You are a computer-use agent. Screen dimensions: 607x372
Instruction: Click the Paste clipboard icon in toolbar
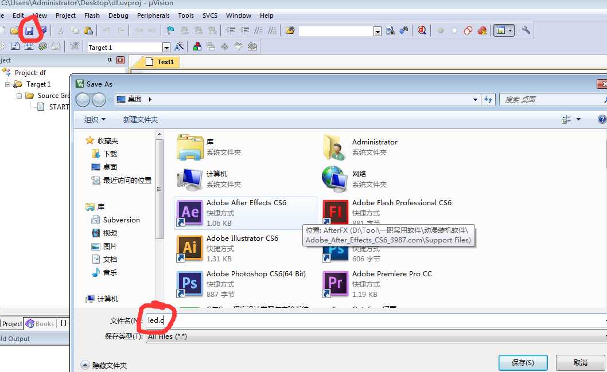pos(88,30)
